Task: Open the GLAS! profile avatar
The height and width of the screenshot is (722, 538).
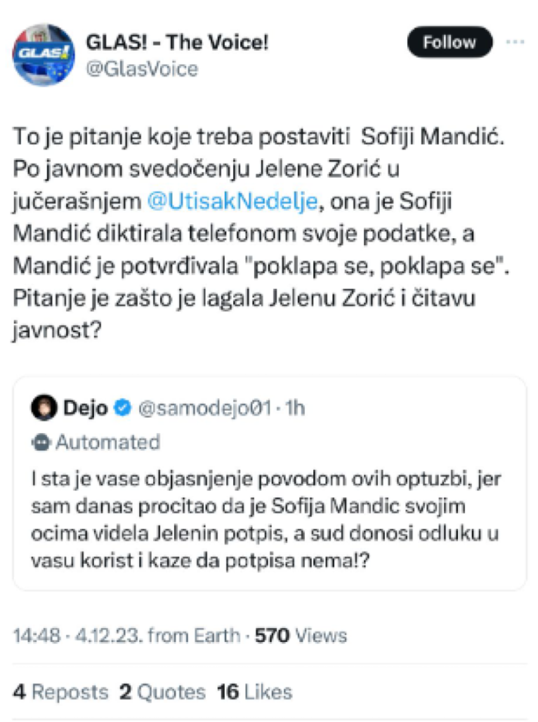Action: pos(43,55)
